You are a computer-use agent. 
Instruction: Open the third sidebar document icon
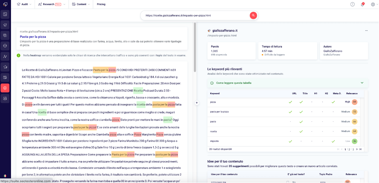(5, 35)
